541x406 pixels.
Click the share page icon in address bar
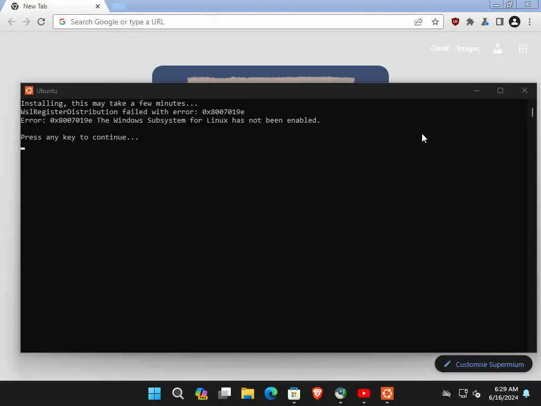point(418,22)
